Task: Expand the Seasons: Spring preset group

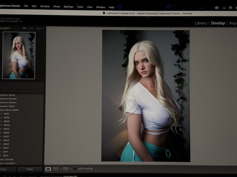Action: tap(7, 95)
